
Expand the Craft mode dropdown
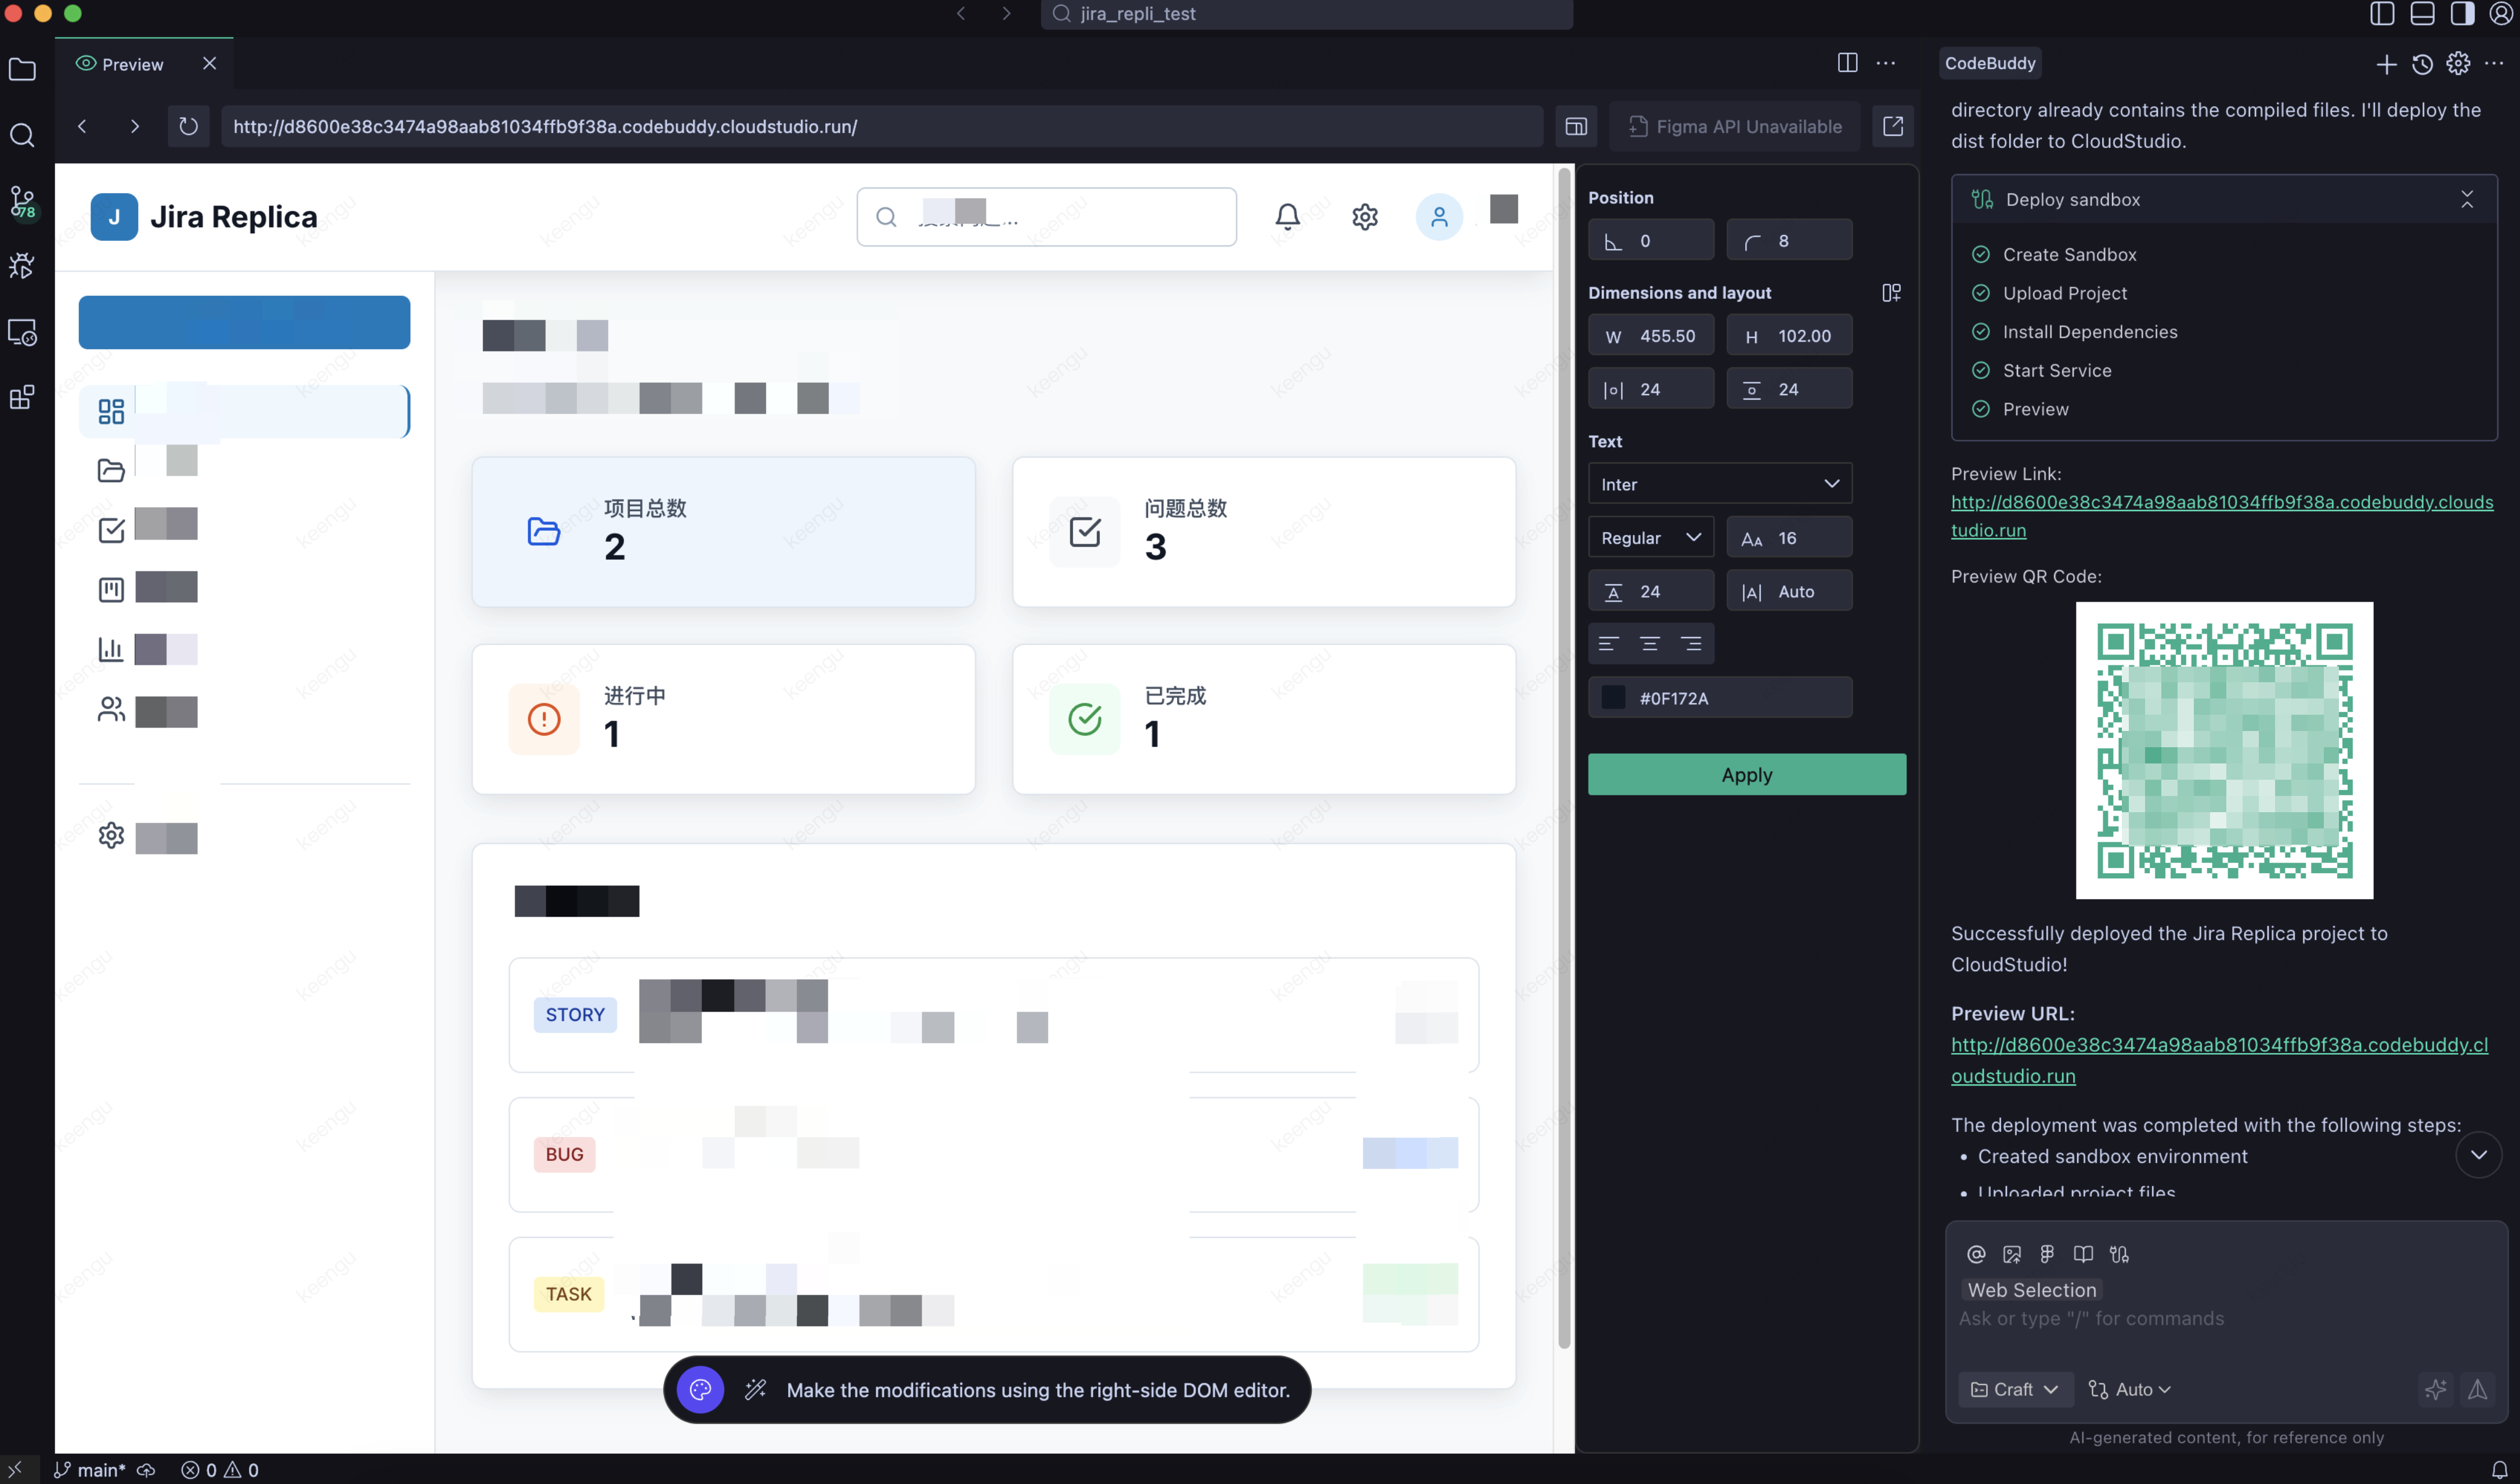click(2015, 1389)
